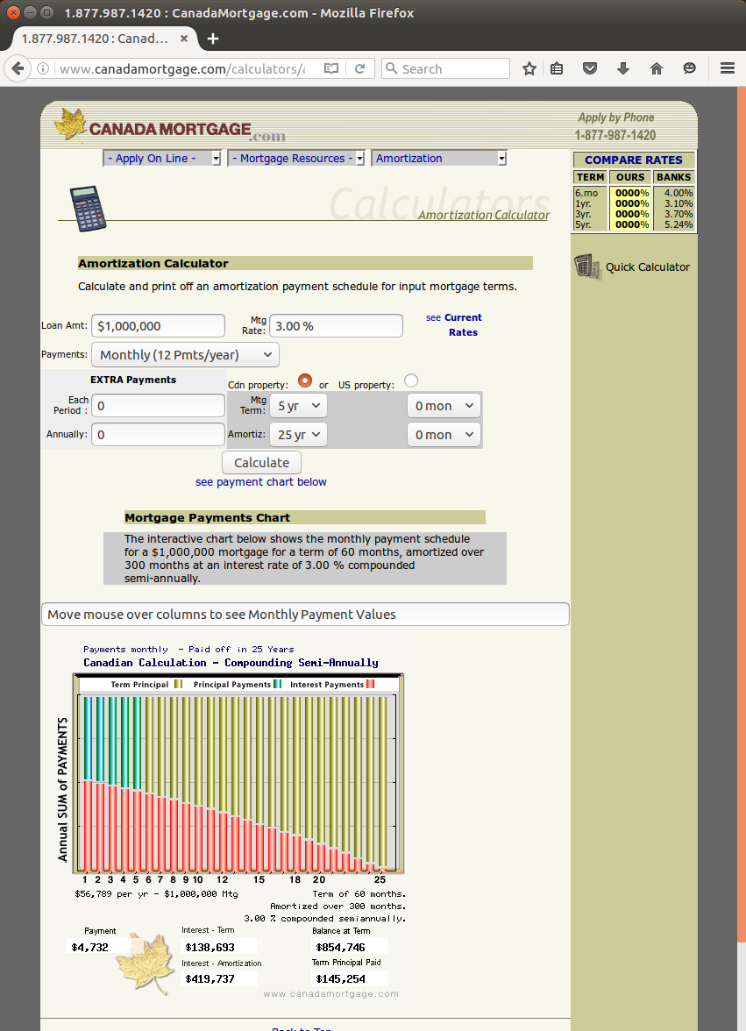Go to Firefox home page icon

coord(656,68)
